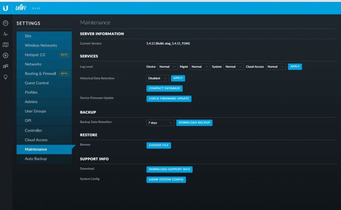Open Guest Control settings page
341x210 pixels.
click(x=37, y=83)
